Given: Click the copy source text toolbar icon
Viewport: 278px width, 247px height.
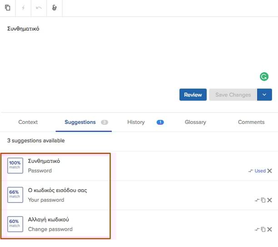Looking at the screenshot, I should click(x=8, y=8).
